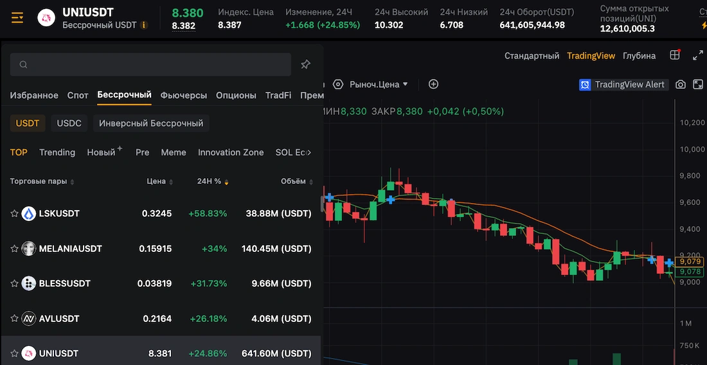Grab the panel divider handle by the chart
Image resolution: width=707 pixels, height=365 pixels.
click(x=323, y=204)
